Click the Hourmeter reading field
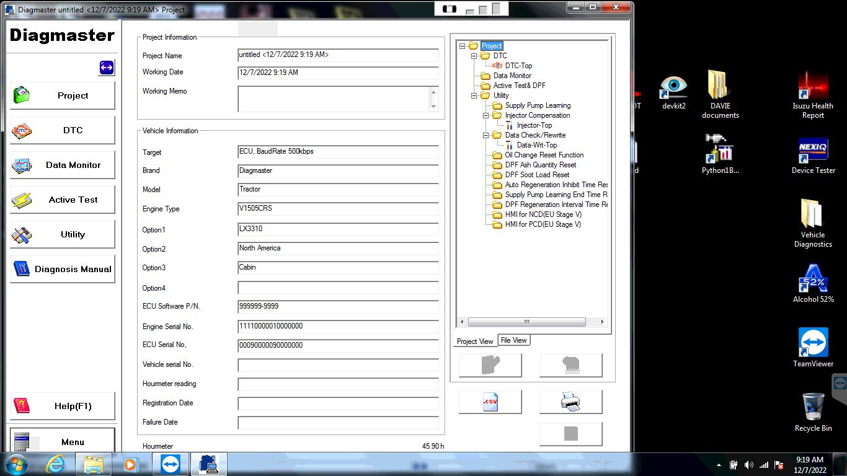Viewport: 847px width, 476px height. click(x=338, y=384)
